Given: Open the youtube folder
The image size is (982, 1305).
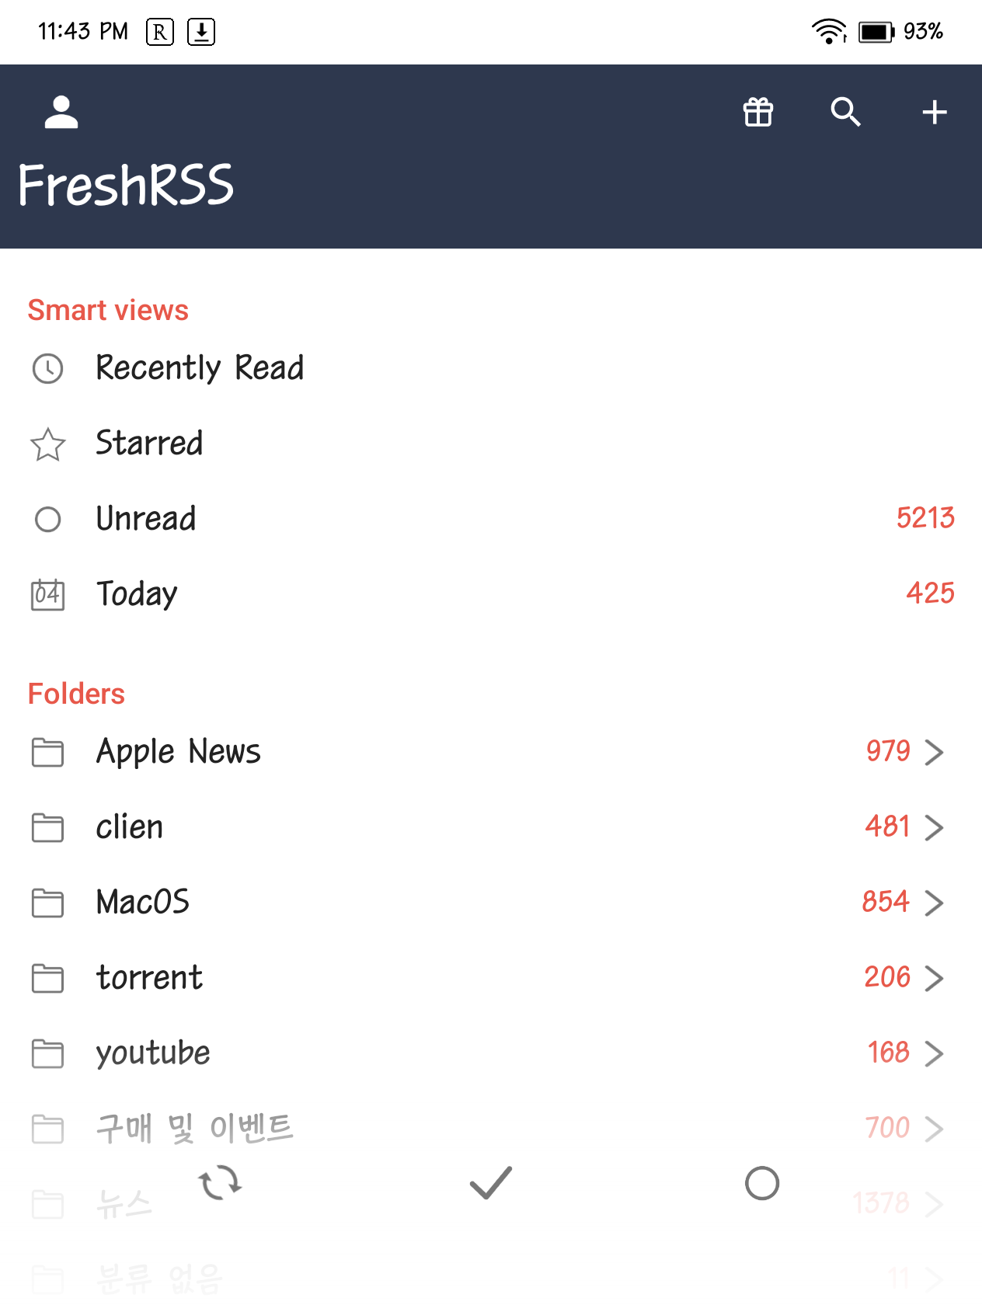Looking at the screenshot, I should [x=491, y=1053].
